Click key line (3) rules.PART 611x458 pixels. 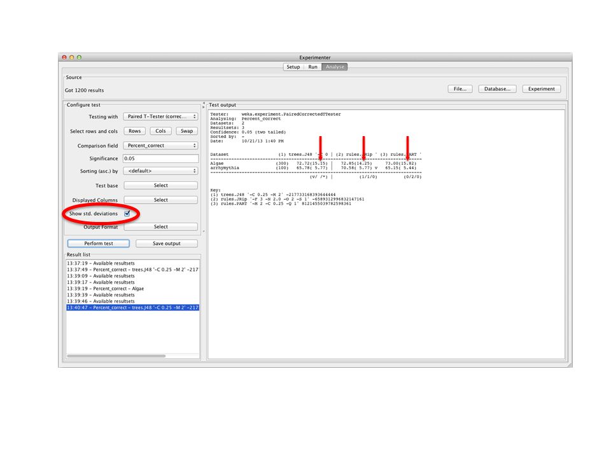[281, 204]
